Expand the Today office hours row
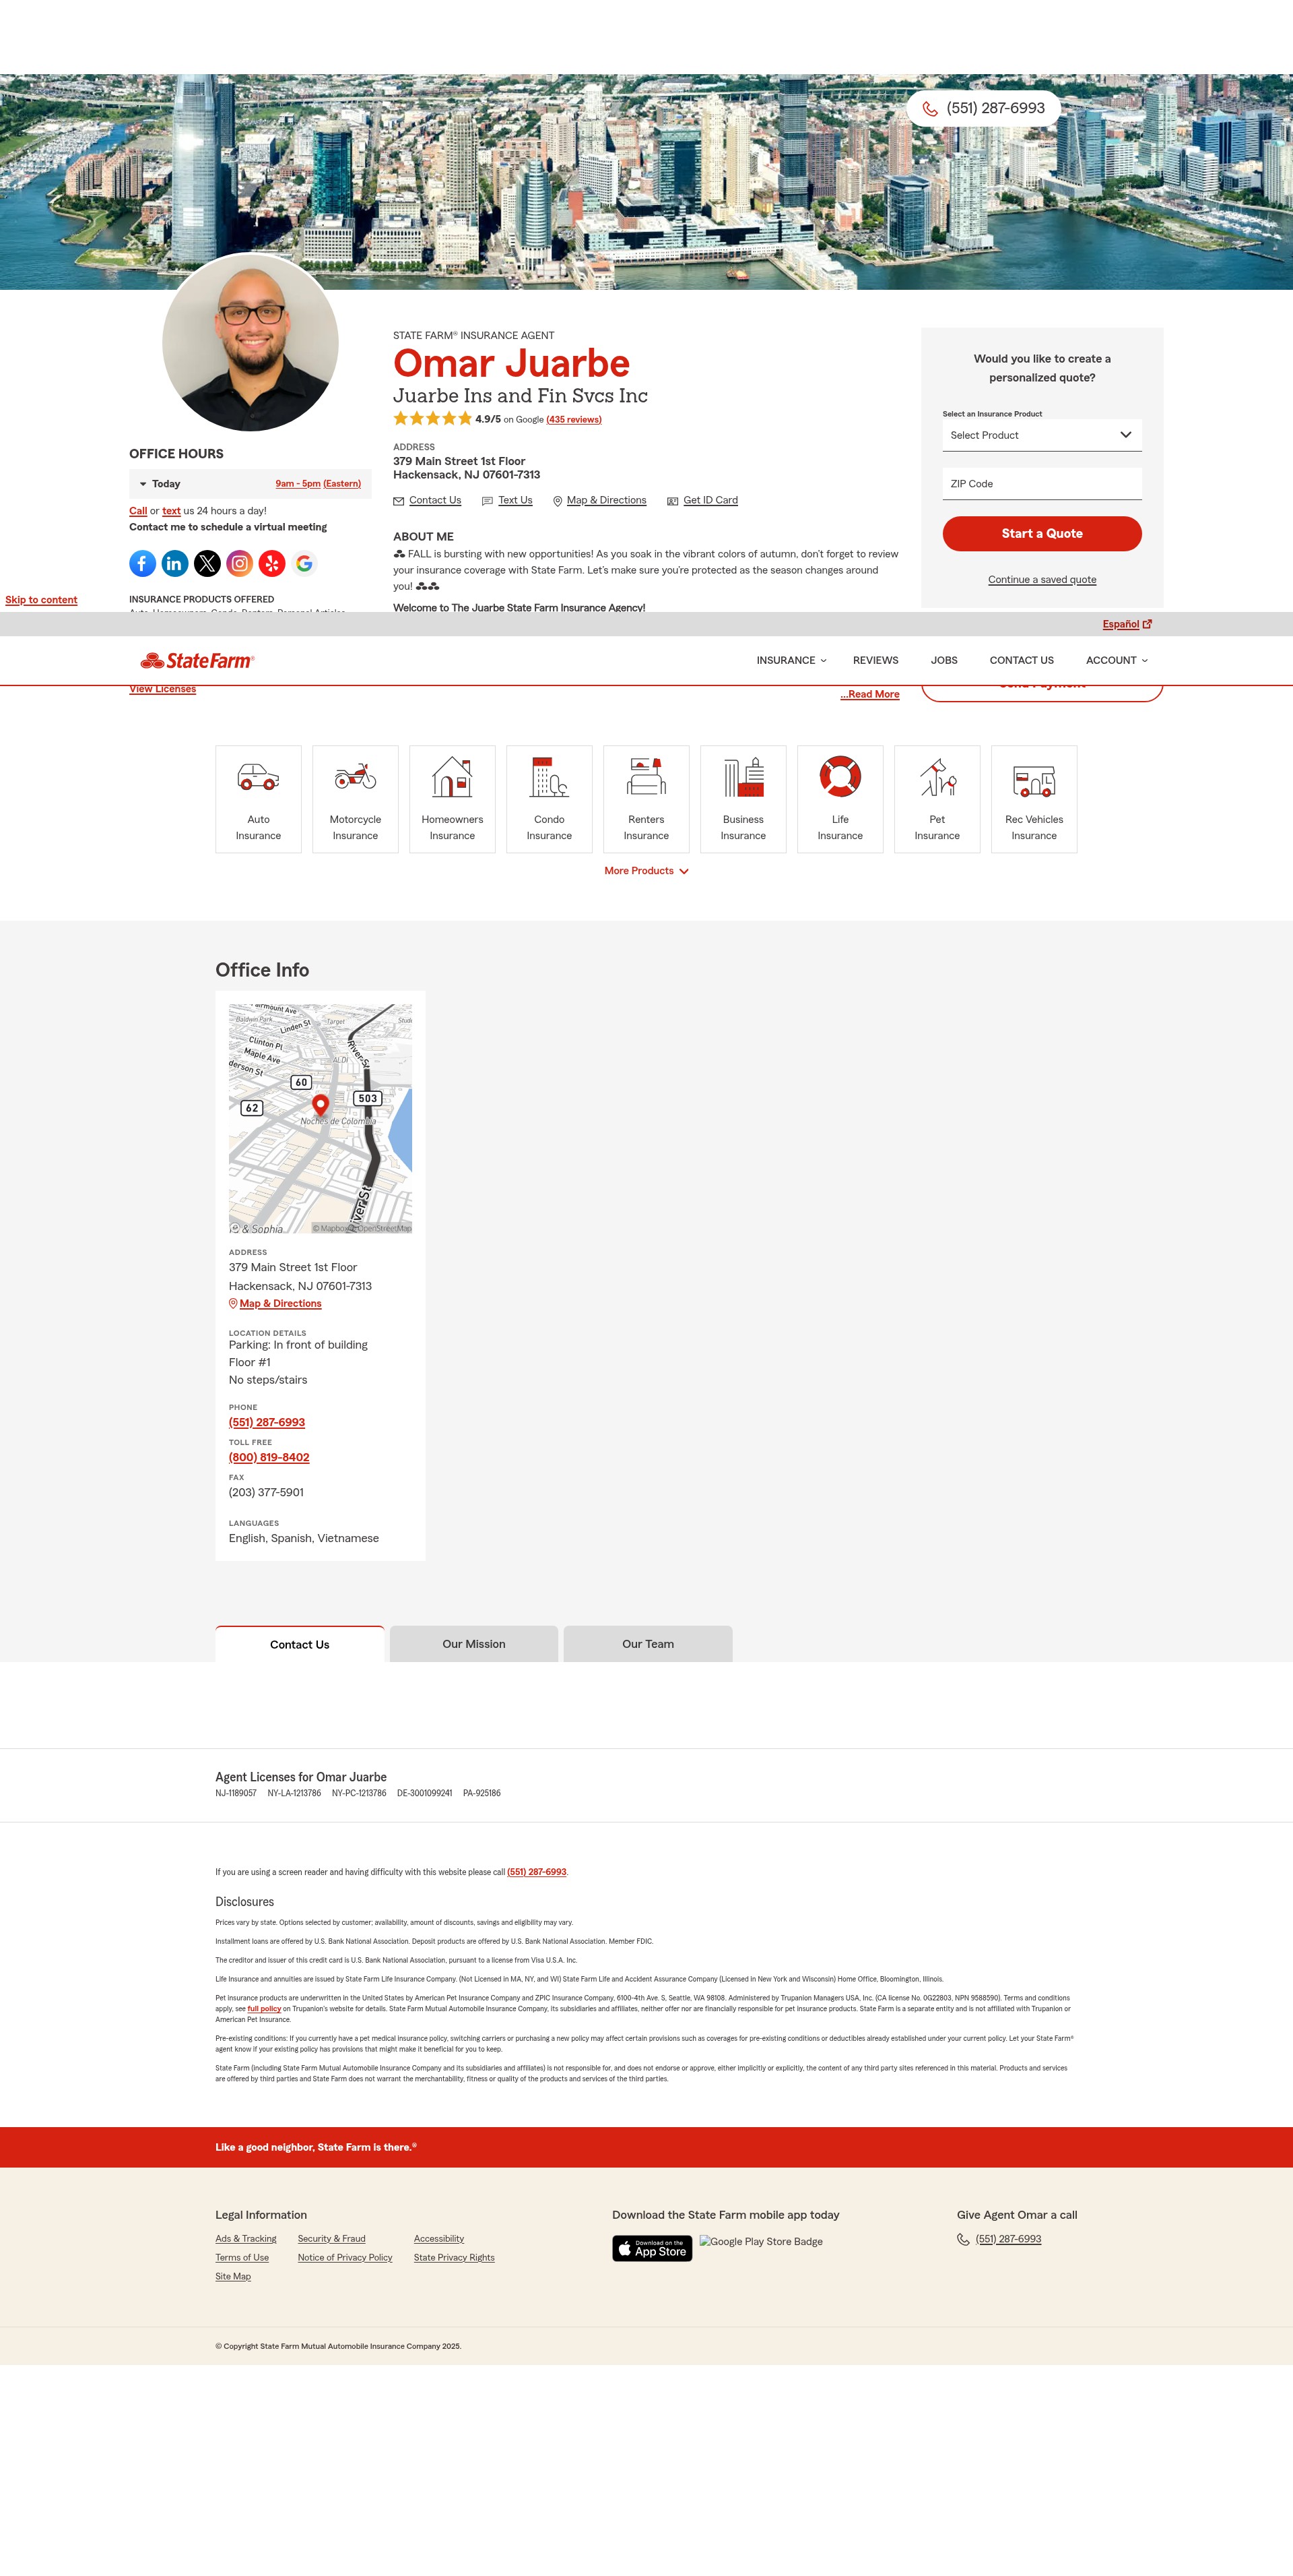The height and width of the screenshot is (2576, 1293). click(250, 484)
